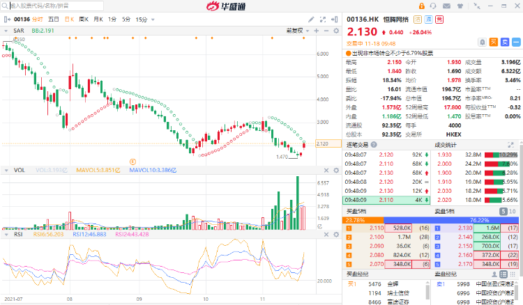This screenshot has height=305, width=523.
Task: Open VOL panel settings gear
Action: coord(336,170)
